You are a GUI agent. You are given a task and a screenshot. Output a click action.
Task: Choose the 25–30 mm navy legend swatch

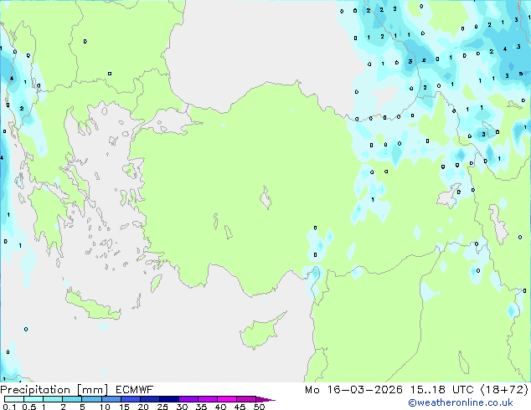[x=168, y=399]
